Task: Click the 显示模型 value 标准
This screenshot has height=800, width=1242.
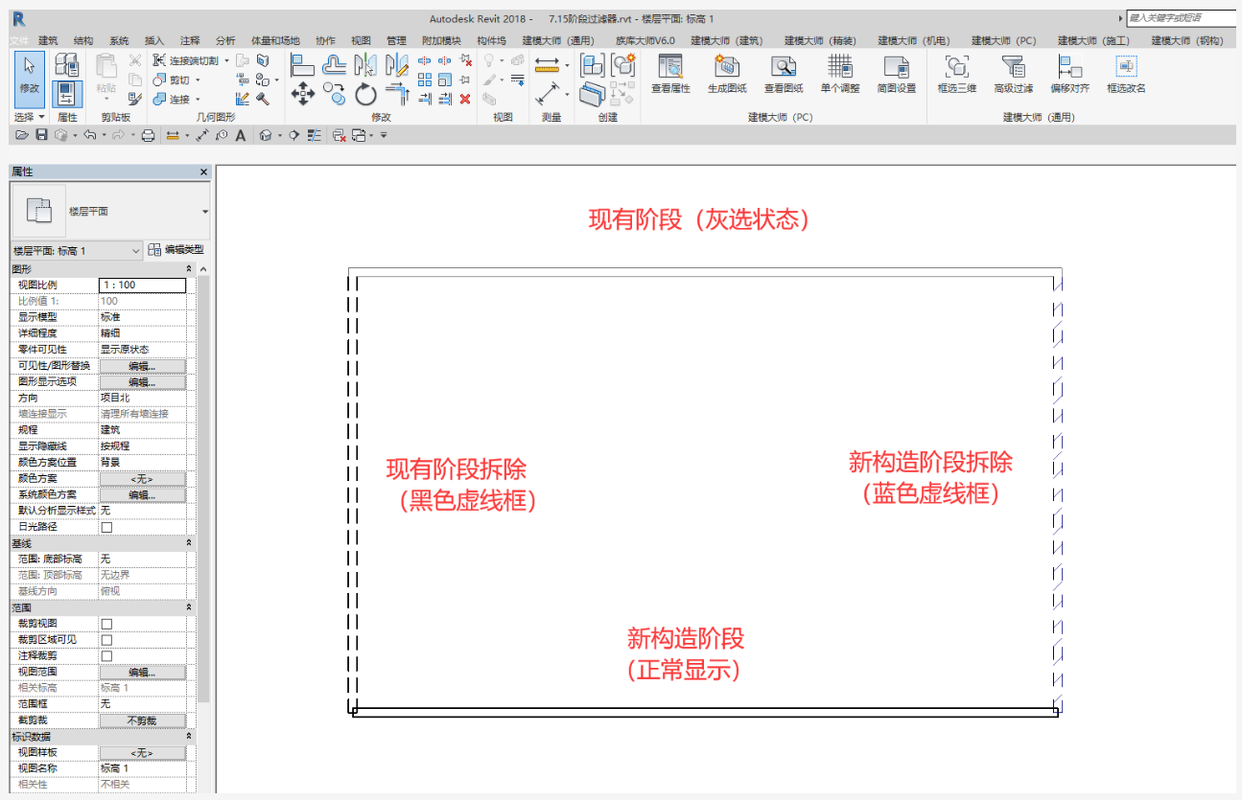Action: click(142, 317)
